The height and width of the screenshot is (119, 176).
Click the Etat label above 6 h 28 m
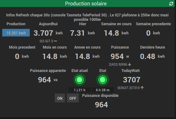(x=103, y=70)
